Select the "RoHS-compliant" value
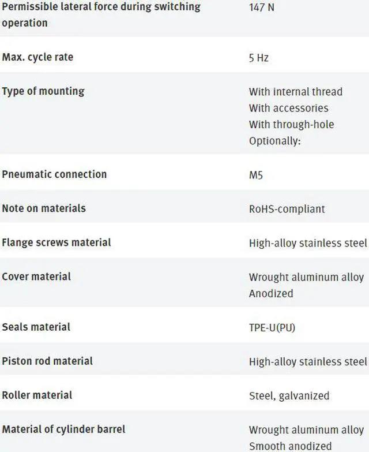The height and width of the screenshot is (452, 369). coord(287,208)
